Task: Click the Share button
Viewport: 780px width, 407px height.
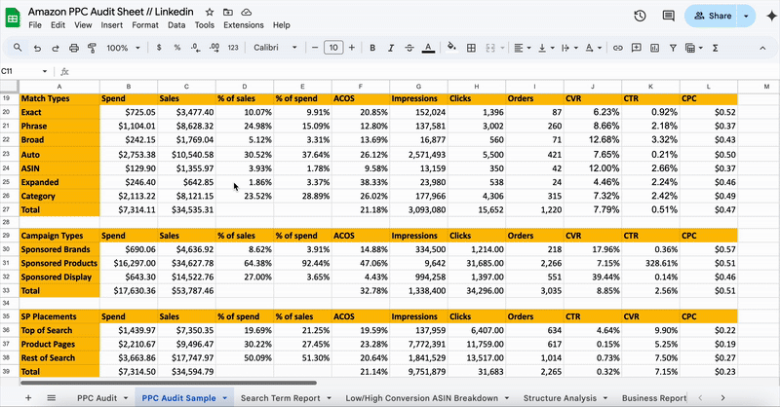Action: [712, 16]
